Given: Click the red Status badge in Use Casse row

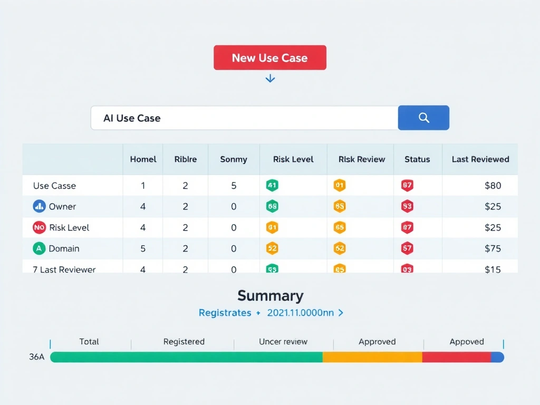Looking at the screenshot, I should tap(407, 185).
